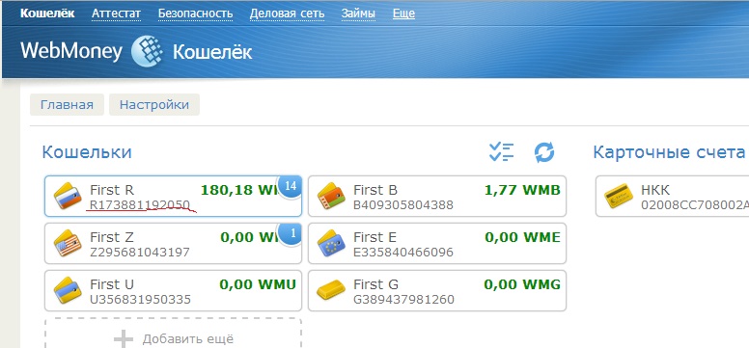
Task: Select the First U wallet name
Action: [112, 284]
